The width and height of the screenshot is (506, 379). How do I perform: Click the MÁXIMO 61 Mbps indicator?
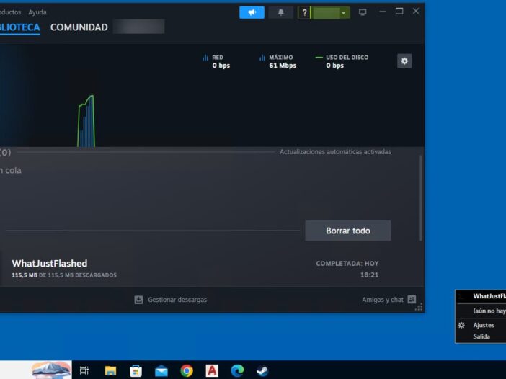278,61
